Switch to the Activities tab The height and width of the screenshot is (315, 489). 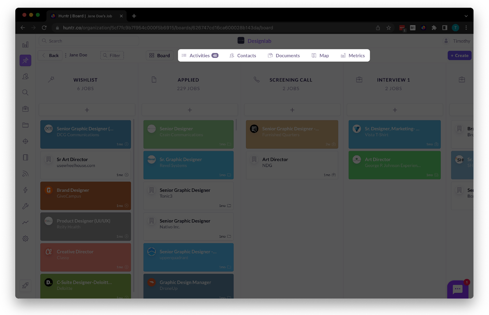(200, 56)
